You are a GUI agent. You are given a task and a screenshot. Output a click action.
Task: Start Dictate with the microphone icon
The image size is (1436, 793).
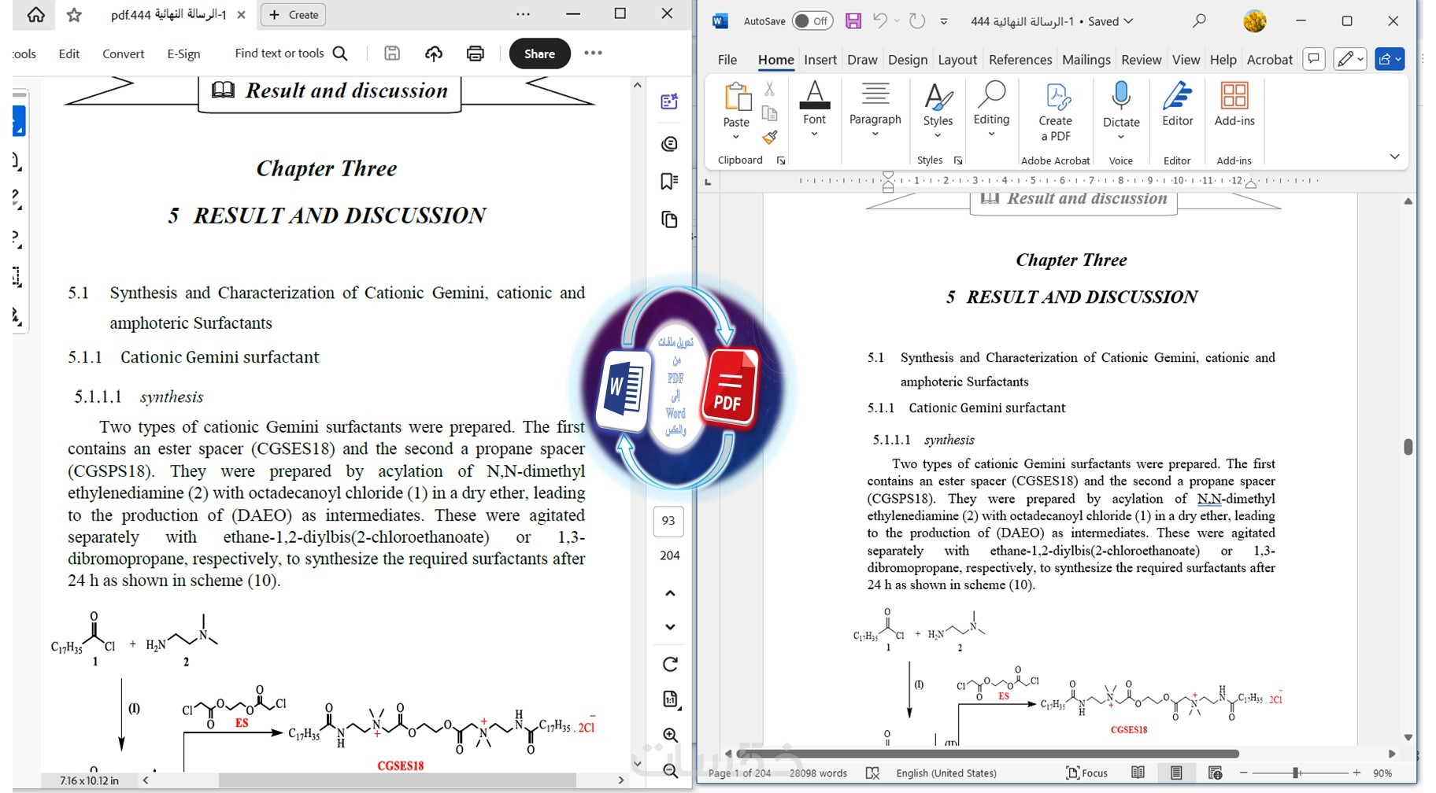click(x=1121, y=96)
